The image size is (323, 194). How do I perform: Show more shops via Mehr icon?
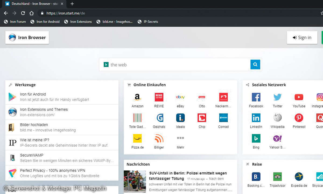tap(180, 138)
